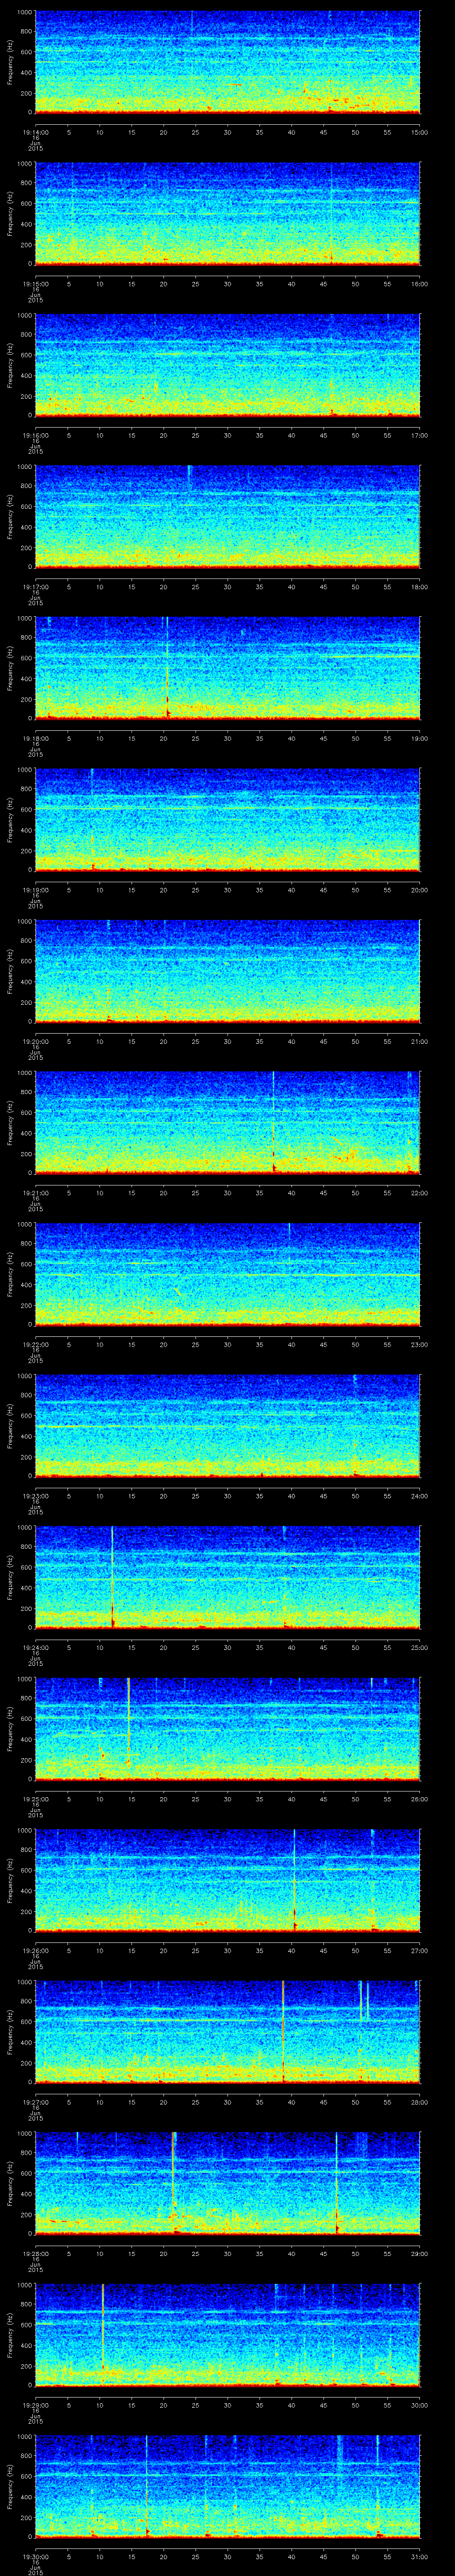The height and width of the screenshot is (2576, 455).
Task: Select the spectrogram panel starting at 19:16:00
Action: coord(227,365)
